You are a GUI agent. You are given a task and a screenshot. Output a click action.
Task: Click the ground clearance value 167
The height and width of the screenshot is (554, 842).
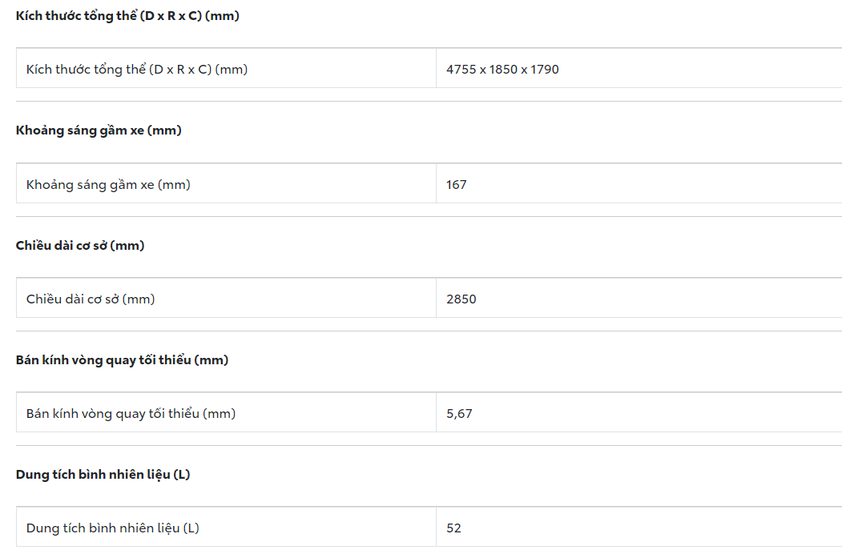pyautogui.click(x=457, y=185)
